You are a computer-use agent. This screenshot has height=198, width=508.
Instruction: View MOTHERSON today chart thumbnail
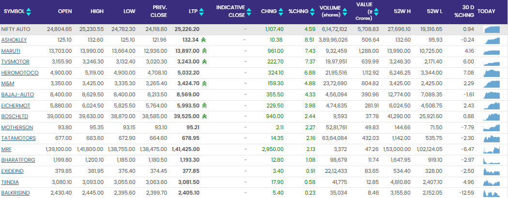pyautogui.click(x=492, y=128)
